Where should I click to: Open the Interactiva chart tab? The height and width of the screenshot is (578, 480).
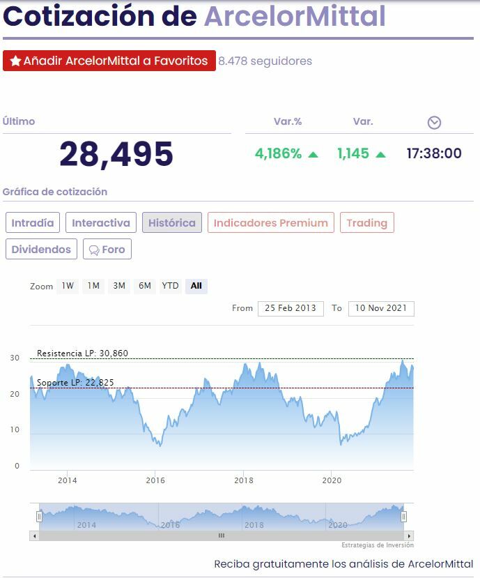pyautogui.click(x=101, y=222)
